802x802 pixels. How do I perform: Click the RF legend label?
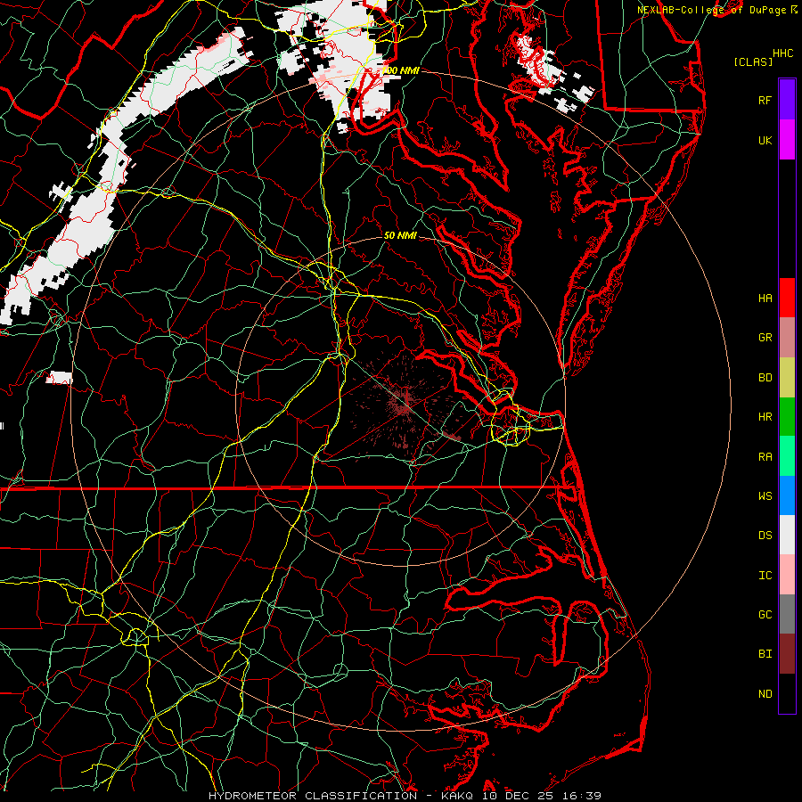click(x=765, y=100)
